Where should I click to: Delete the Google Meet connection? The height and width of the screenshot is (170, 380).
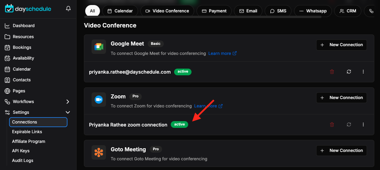point(332,72)
